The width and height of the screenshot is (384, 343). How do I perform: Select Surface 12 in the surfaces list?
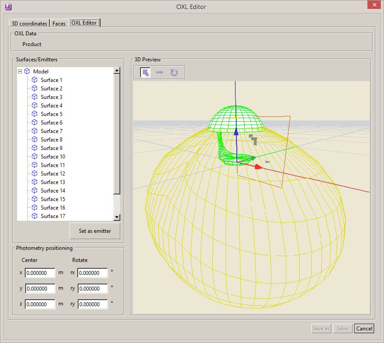pos(53,174)
